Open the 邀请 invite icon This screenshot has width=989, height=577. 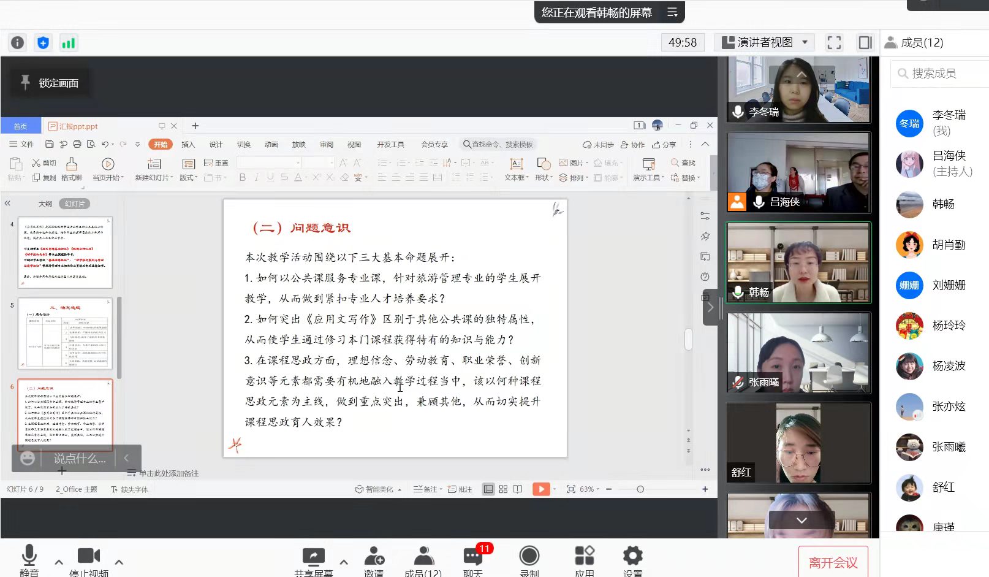374,560
